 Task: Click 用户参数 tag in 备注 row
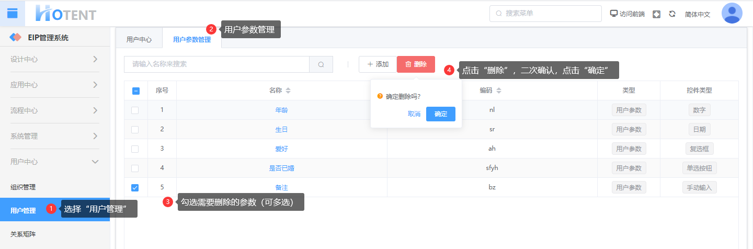(629, 187)
